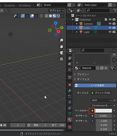
Task: Expand the Camera tree item
Action: click(x=77, y=24)
